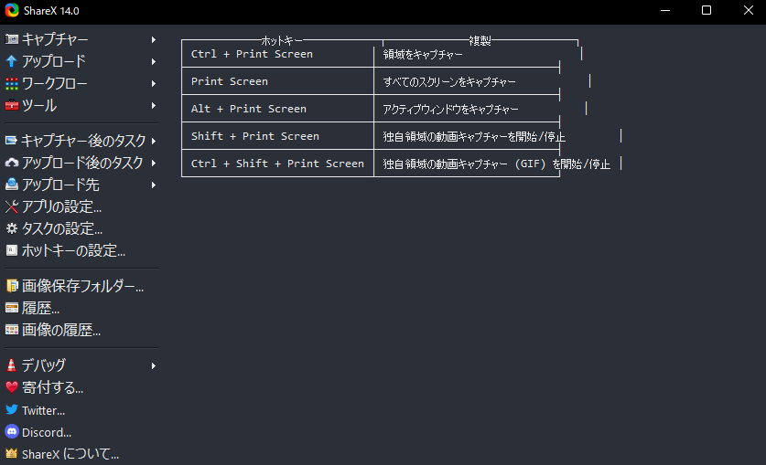Viewport: 766px width, 465px height.
Task: Click the blue upload arrow icon
Action: 12,62
